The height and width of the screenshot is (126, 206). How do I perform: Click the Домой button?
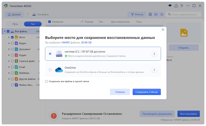tap(14, 14)
